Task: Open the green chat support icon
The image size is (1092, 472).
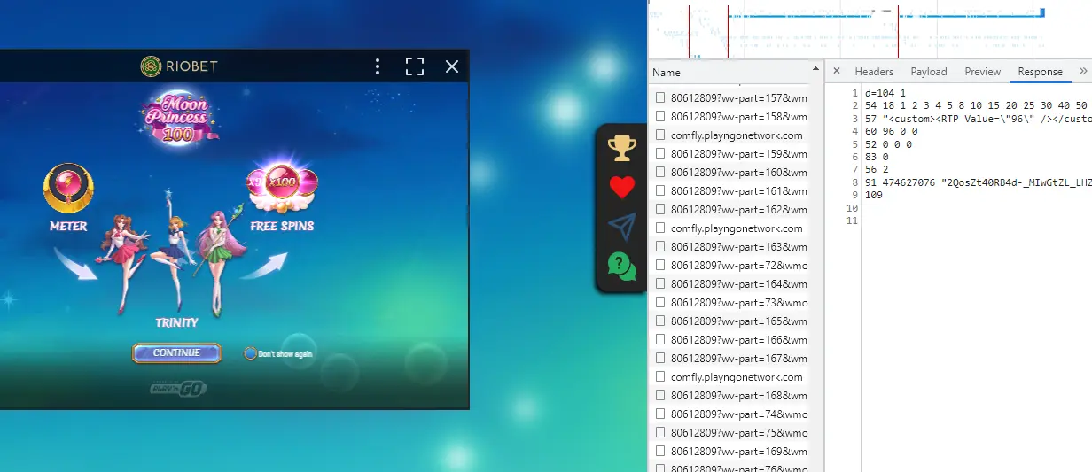Action: pos(622,266)
